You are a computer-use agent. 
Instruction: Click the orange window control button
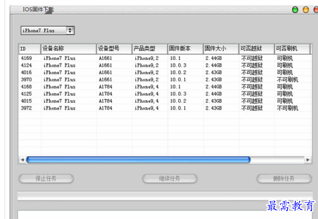[305, 10]
